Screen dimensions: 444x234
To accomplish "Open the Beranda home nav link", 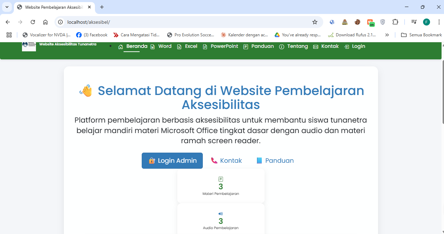I will [x=133, y=46].
